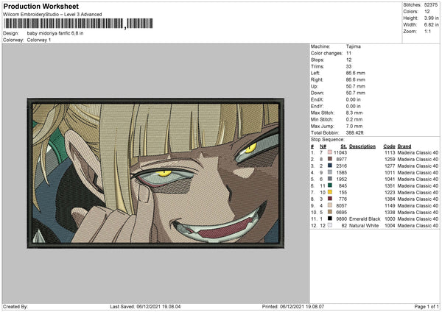Click the barcode below the studio name
Screen dimensions: 442x312
pos(78,24)
